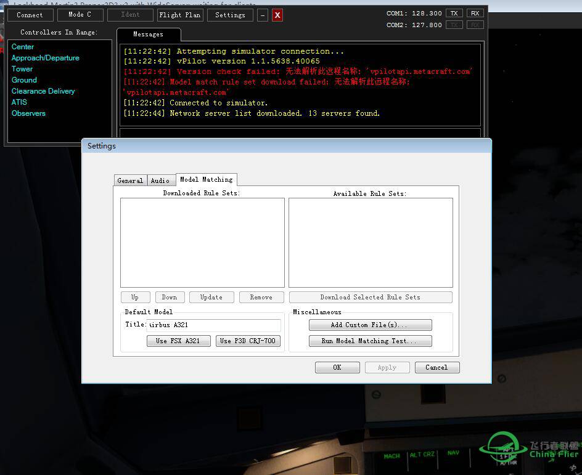Run the Model Matching Test
Viewport: 582px width, 475px height.
point(370,341)
